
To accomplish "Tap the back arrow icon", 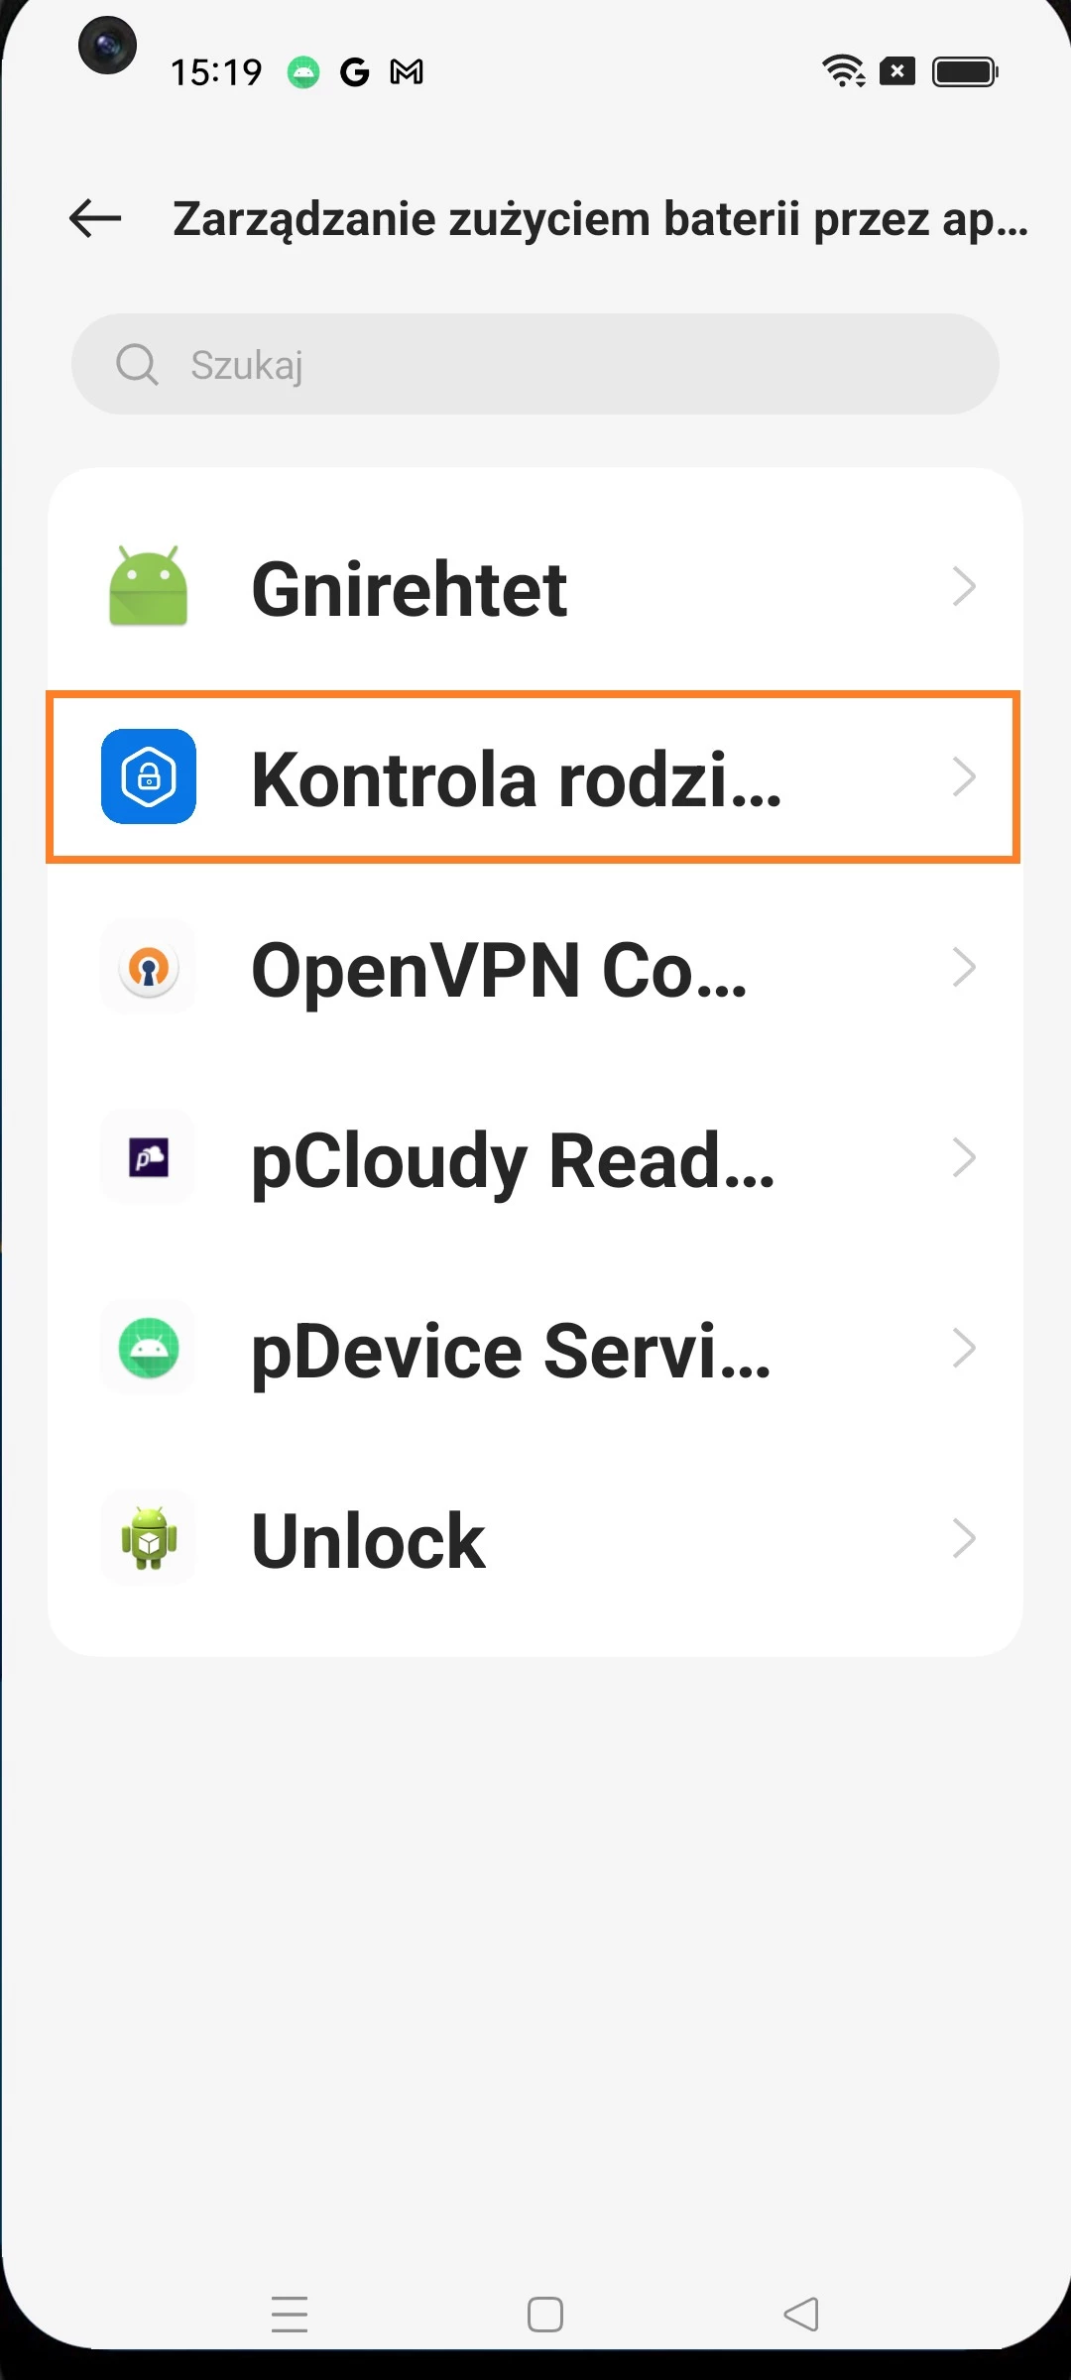I will point(95,218).
